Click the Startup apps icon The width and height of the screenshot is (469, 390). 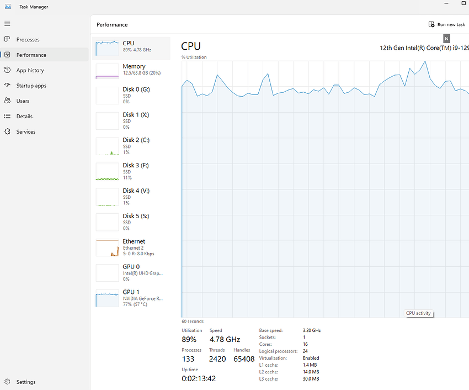7,86
